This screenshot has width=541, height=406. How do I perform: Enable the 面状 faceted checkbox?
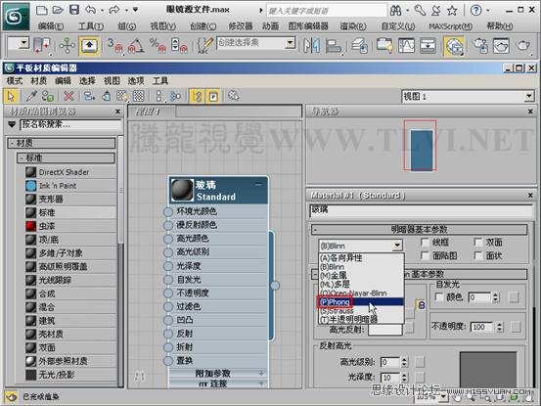pos(477,255)
